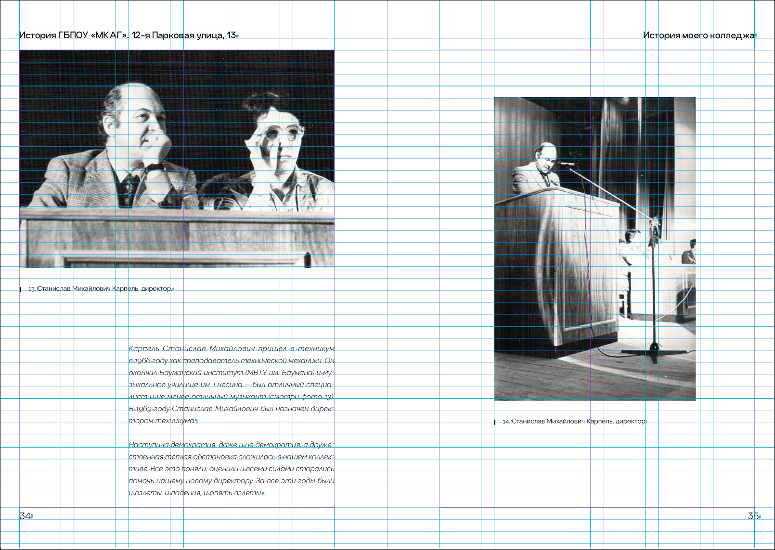Click caption number 14 under right photo
This screenshot has width=775, height=550.
[506, 422]
